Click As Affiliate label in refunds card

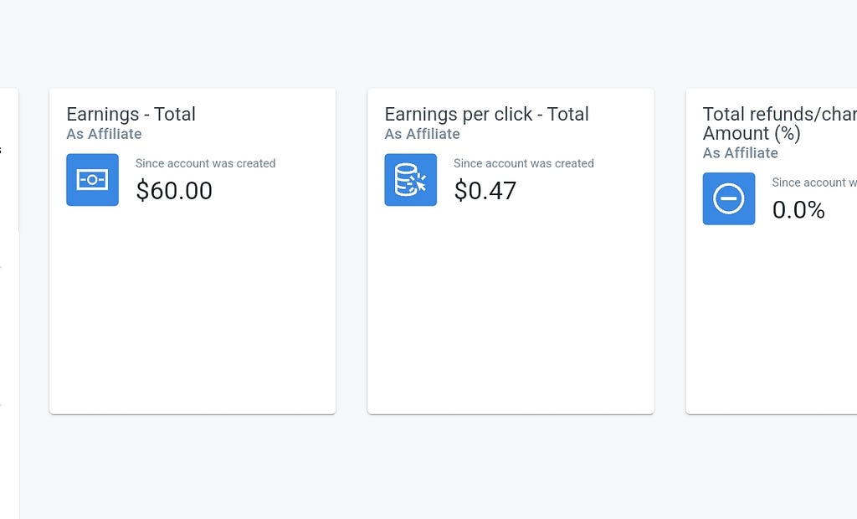(x=740, y=153)
